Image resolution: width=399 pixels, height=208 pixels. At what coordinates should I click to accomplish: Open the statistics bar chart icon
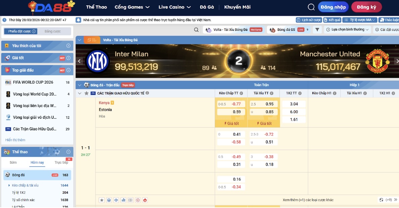pos(123,200)
